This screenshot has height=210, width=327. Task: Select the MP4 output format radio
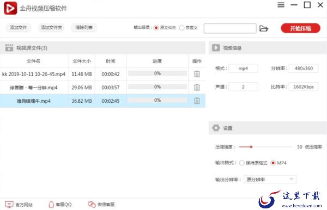tap(273, 163)
